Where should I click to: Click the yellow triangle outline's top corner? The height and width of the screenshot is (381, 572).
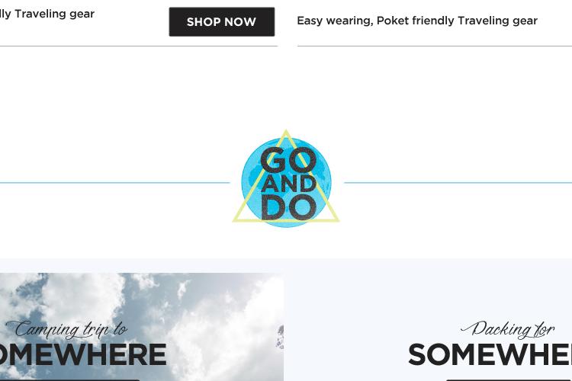coord(286,133)
